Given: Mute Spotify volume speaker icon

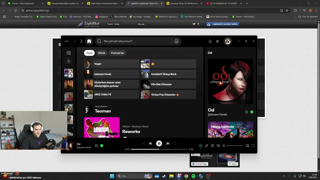Looking at the screenshot, I should tap(224, 146).
